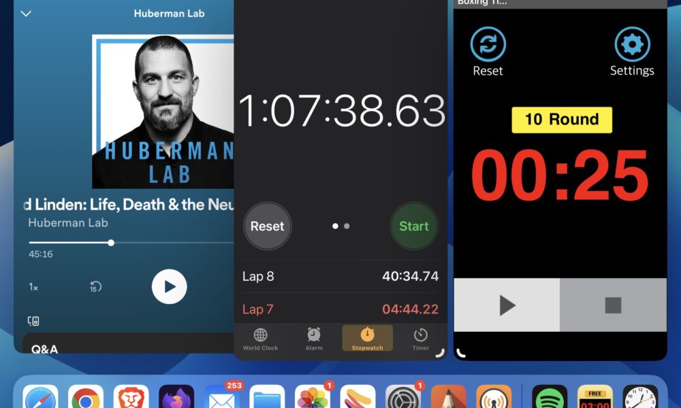Open the Huberman Lab podcast cover art
681x408 pixels.
pos(163,112)
